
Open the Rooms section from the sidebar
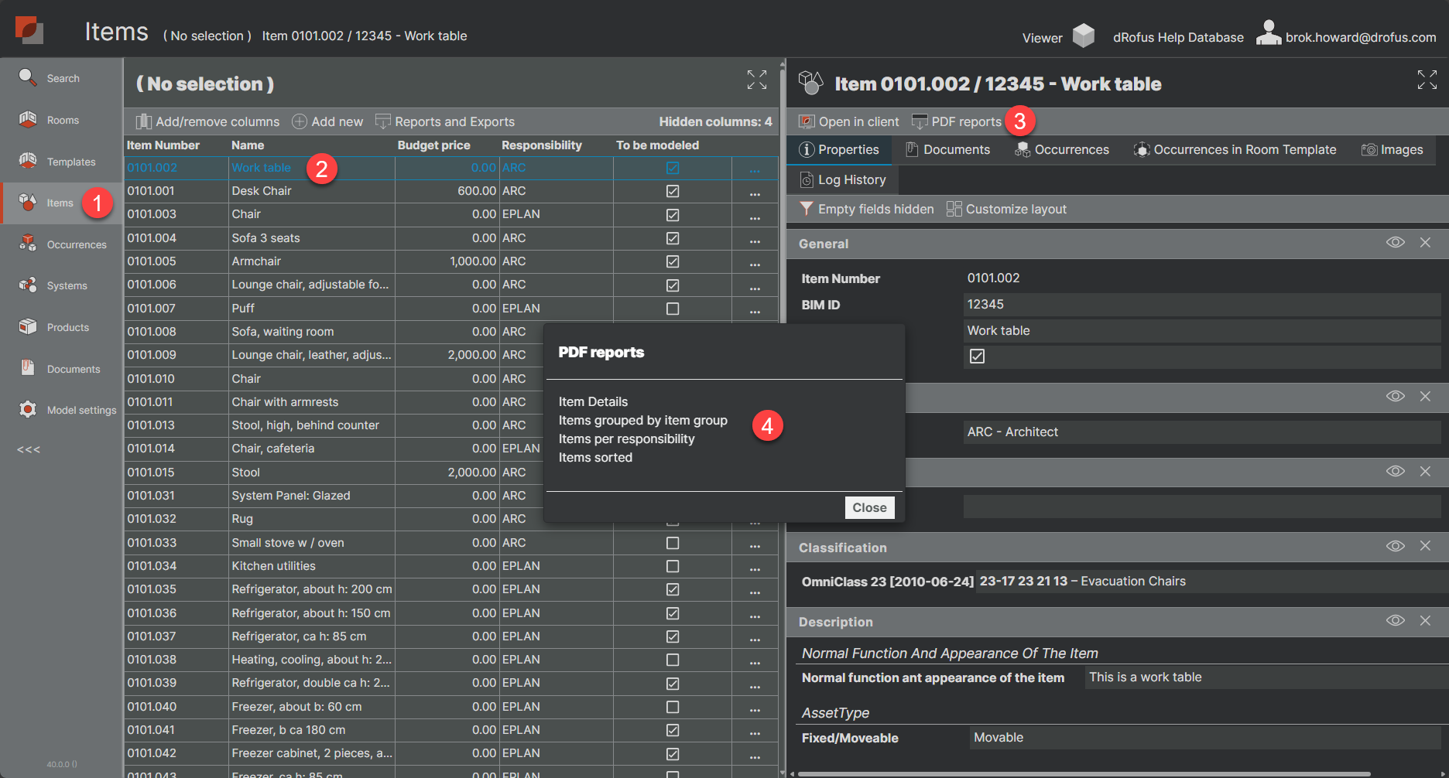27,119
